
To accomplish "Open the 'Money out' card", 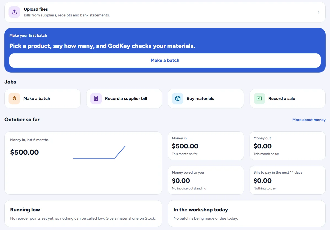I will tap(287, 146).
